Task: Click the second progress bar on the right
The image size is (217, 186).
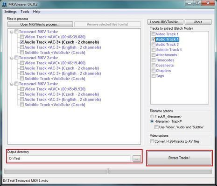Action: point(160,171)
